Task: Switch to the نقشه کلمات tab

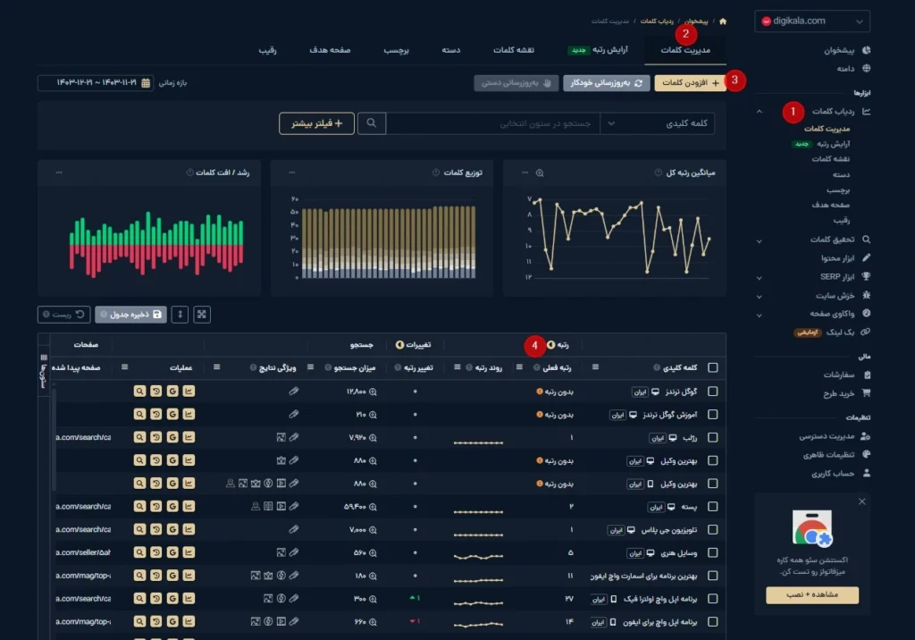Action: 514,50
